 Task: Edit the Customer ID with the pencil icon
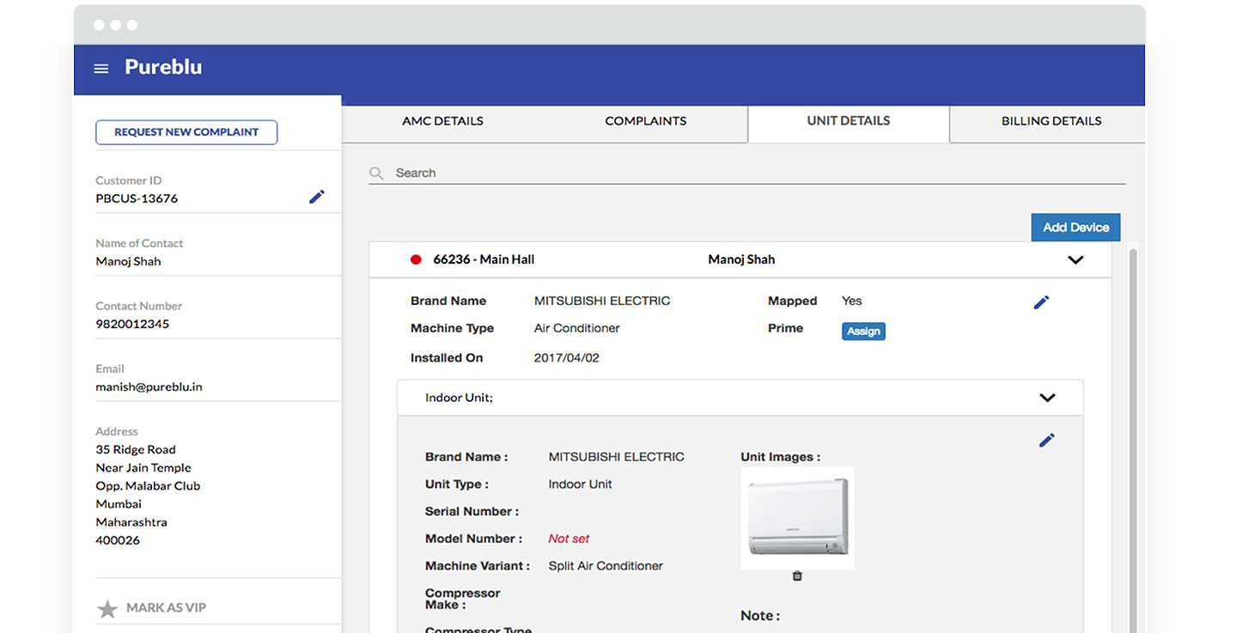[x=317, y=197]
